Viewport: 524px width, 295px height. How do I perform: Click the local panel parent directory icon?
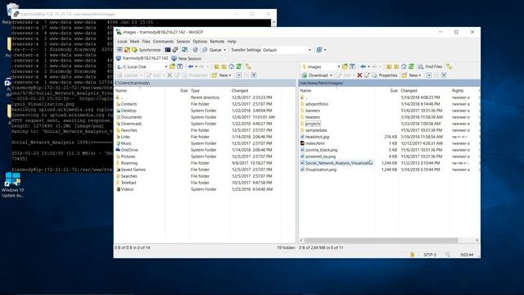coord(216,66)
